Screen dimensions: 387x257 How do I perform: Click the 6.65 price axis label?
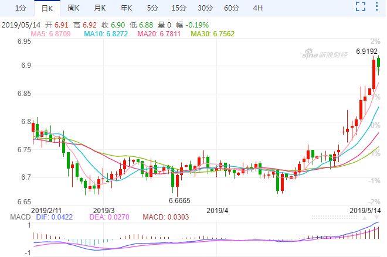click(24, 202)
